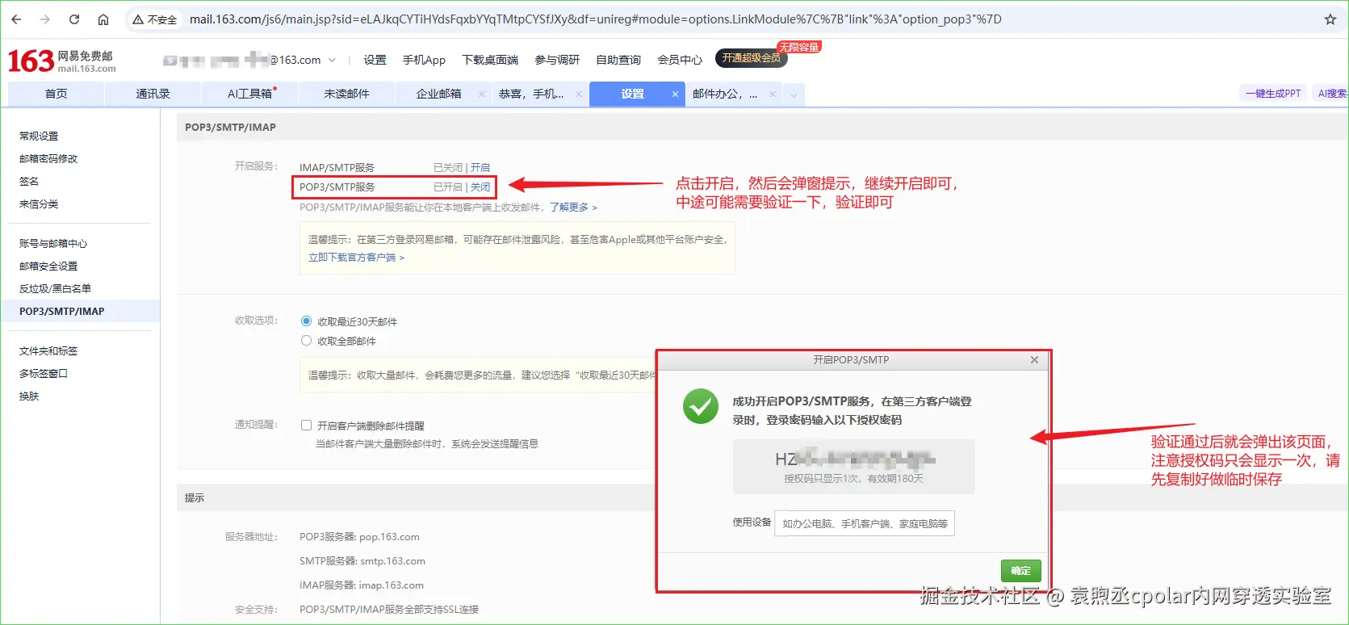Click 关闭 for the POP3/SMTP服务
This screenshot has height=625, width=1349.
coord(480,187)
